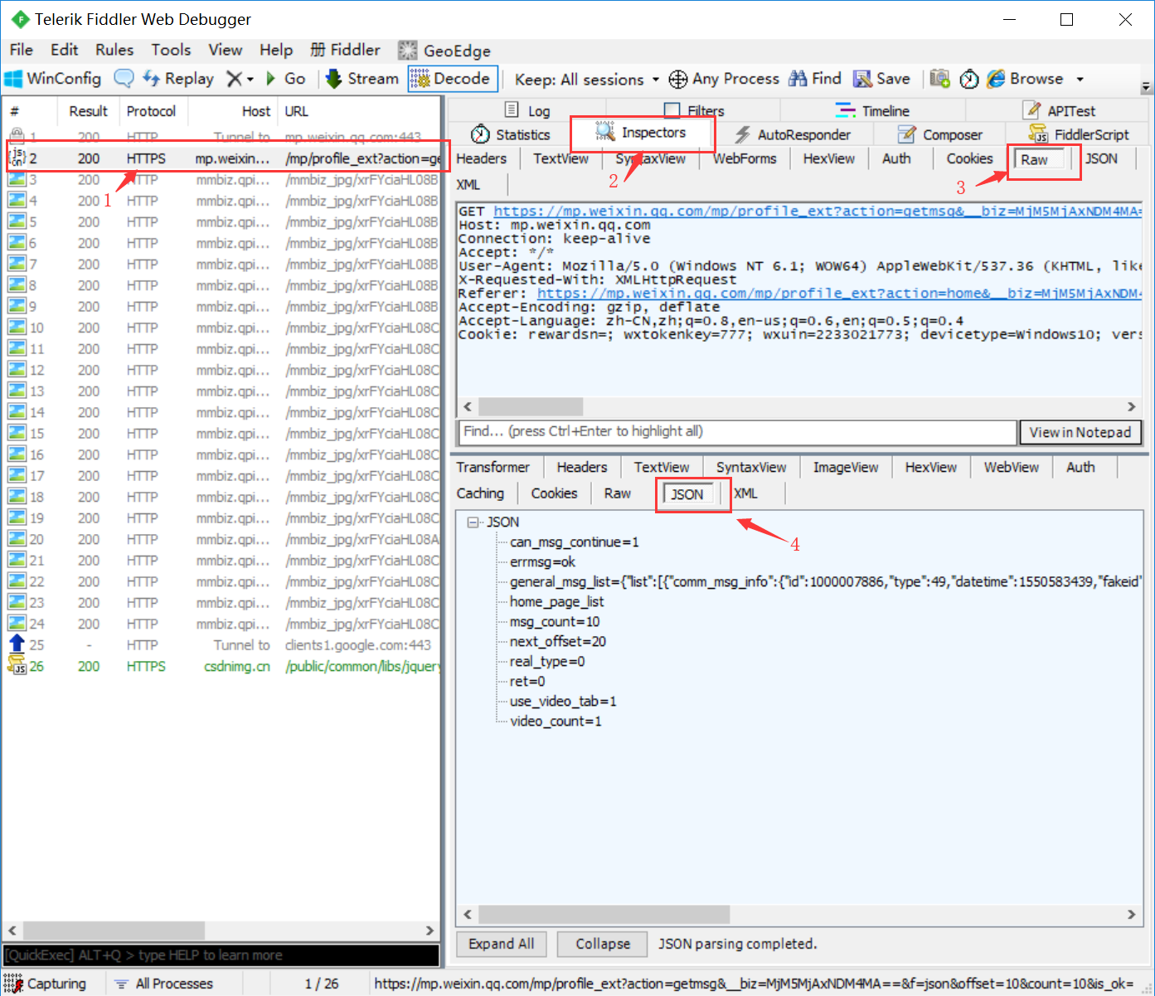Select next_offset=20 JSON tree node

[557, 641]
